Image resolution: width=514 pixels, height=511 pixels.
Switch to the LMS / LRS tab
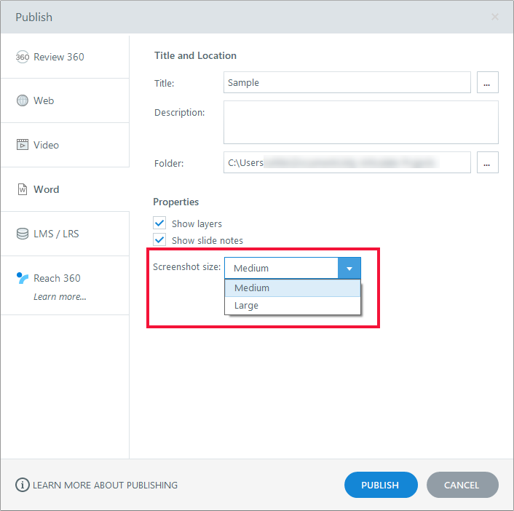56,234
